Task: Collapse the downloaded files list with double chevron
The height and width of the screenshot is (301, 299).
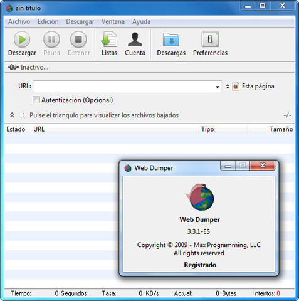Action: 12,115
